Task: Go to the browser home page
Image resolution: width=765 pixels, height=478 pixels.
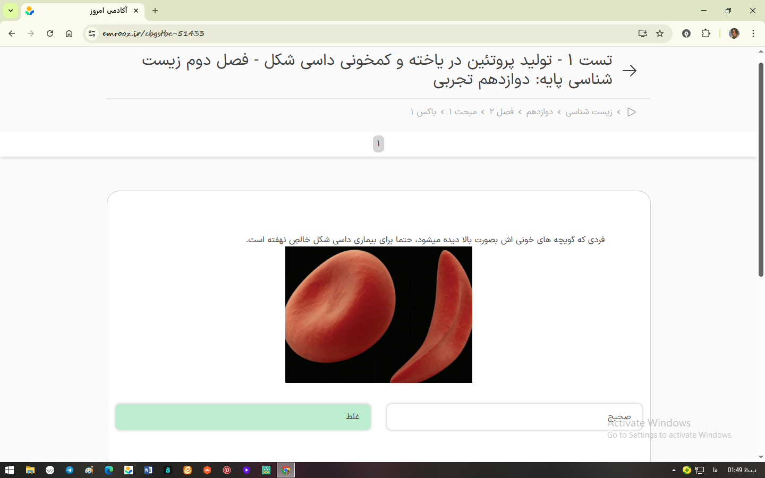Action: tap(69, 33)
